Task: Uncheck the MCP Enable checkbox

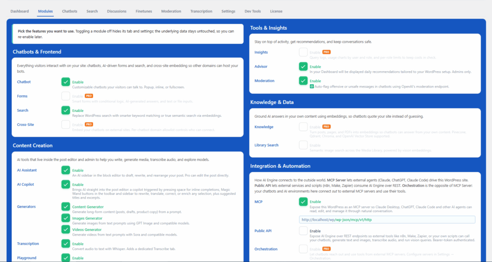Action: [x=303, y=202]
